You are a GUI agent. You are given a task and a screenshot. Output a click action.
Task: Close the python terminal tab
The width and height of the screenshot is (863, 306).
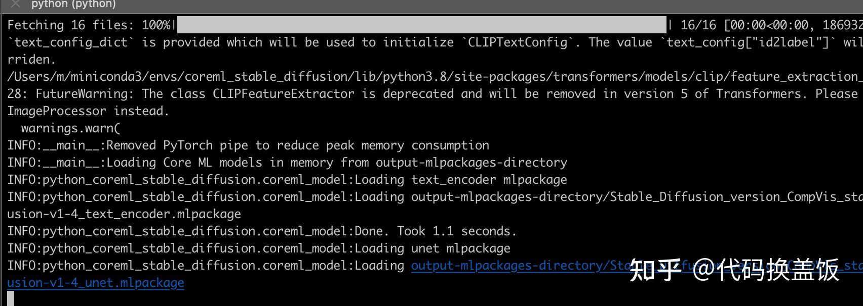tap(16, 4)
